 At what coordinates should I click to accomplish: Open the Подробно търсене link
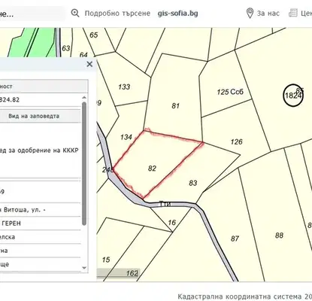point(117,14)
